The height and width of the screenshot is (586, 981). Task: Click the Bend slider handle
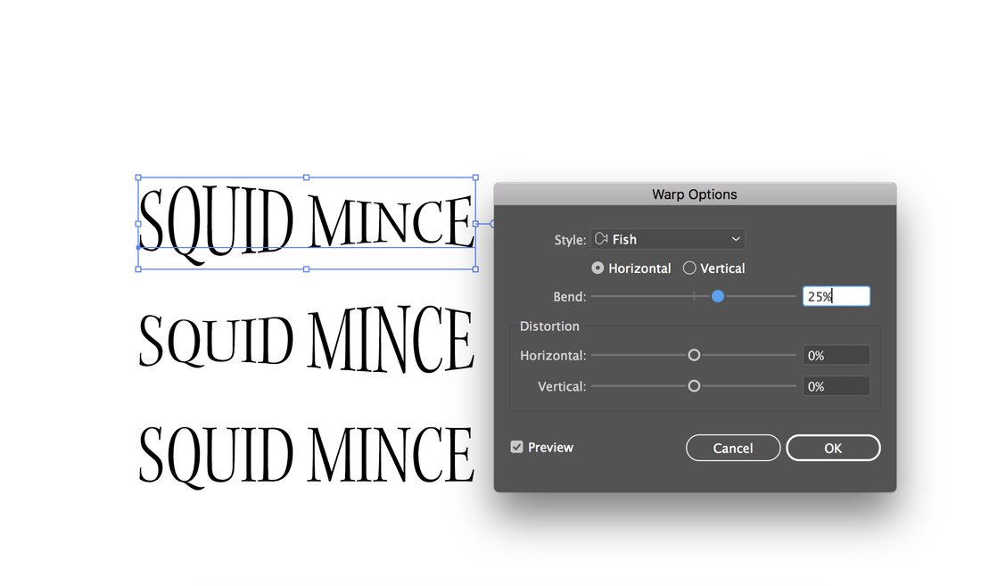(718, 296)
